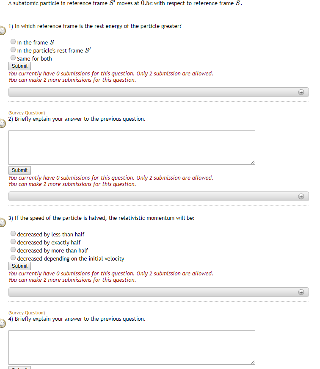This screenshot has height=369, width=320.
Task: Select 'decreased by less than half'
Action: click(13, 233)
